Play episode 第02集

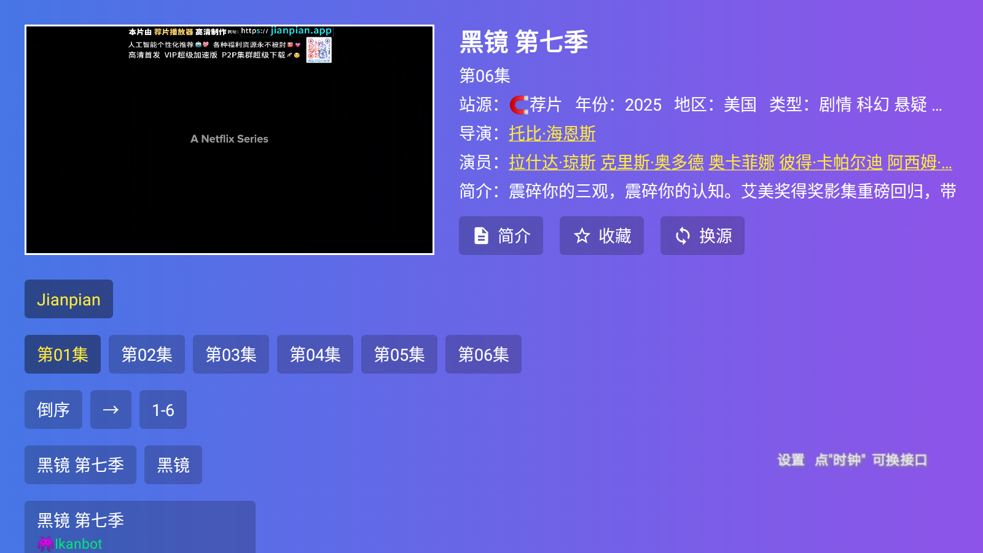pos(147,355)
